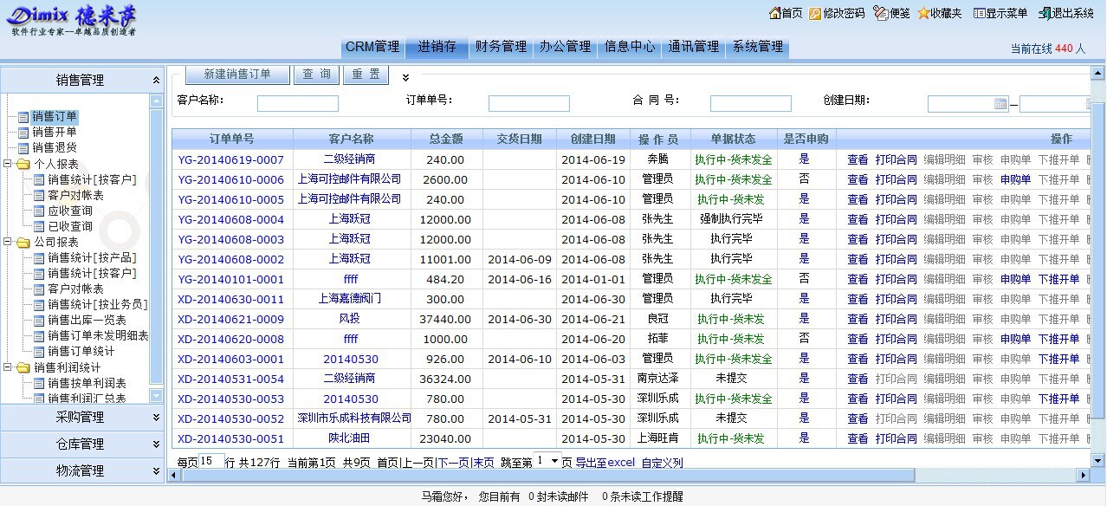This screenshot has height=506, width=1107.
Task: Open order YG-20140619-0007 link
Action: [x=230, y=159]
